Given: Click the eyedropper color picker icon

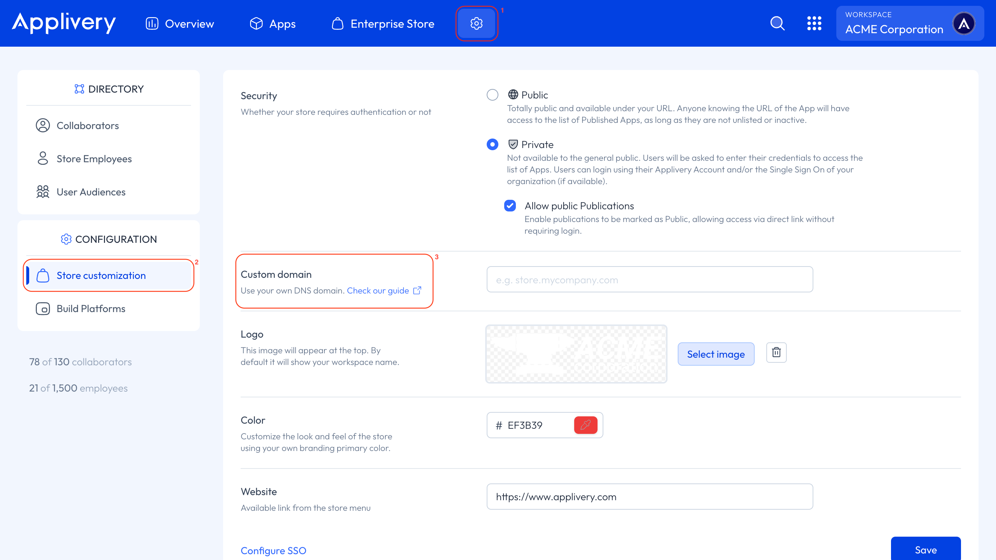Looking at the screenshot, I should pyautogui.click(x=585, y=425).
